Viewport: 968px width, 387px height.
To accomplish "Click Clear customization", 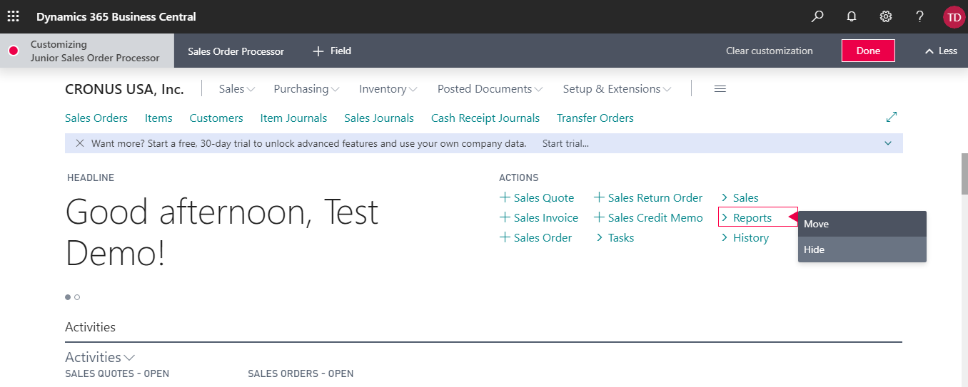I will pos(769,51).
